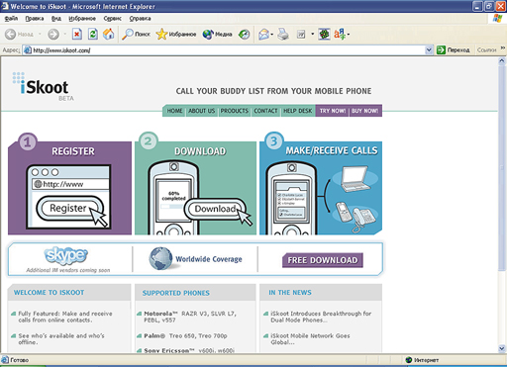Viewport: 507px width, 367px height.
Task: Go to the Home page icon
Action: (109, 34)
